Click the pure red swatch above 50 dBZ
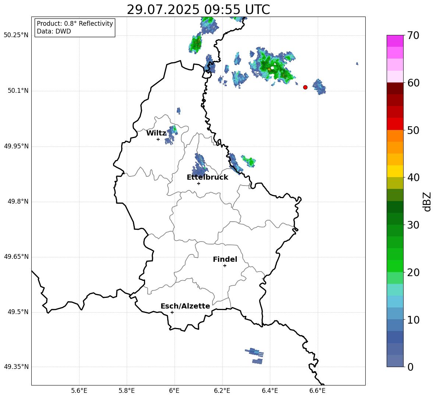 click(395, 124)
